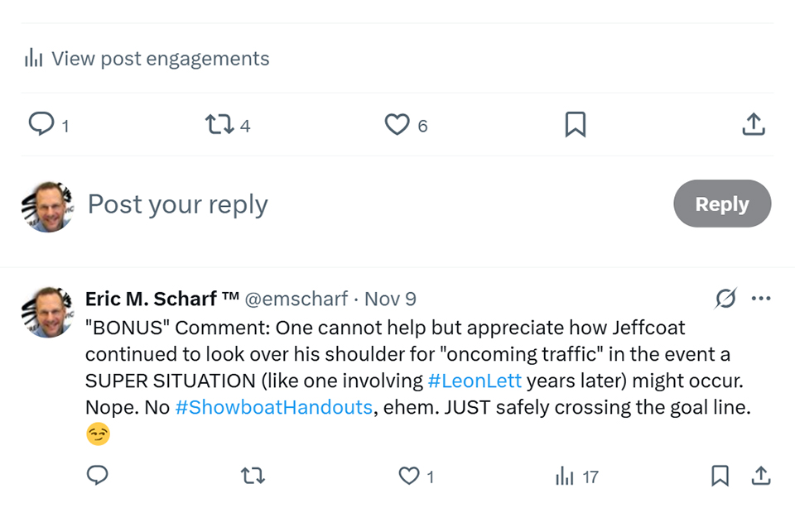Image resolution: width=795 pixels, height=508 pixels.
Task: Open profile picture beside reply field
Action: [47, 205]
